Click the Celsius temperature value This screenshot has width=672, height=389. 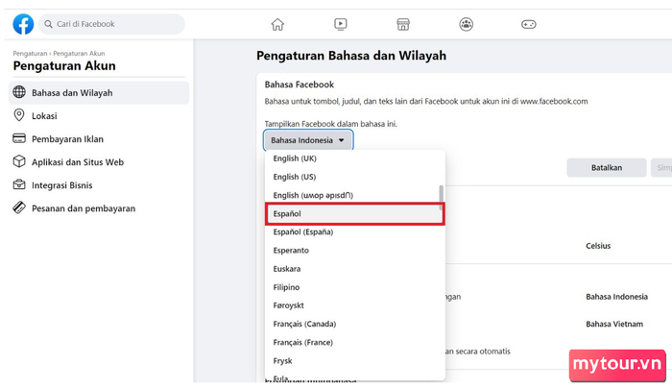coord(598,246)
